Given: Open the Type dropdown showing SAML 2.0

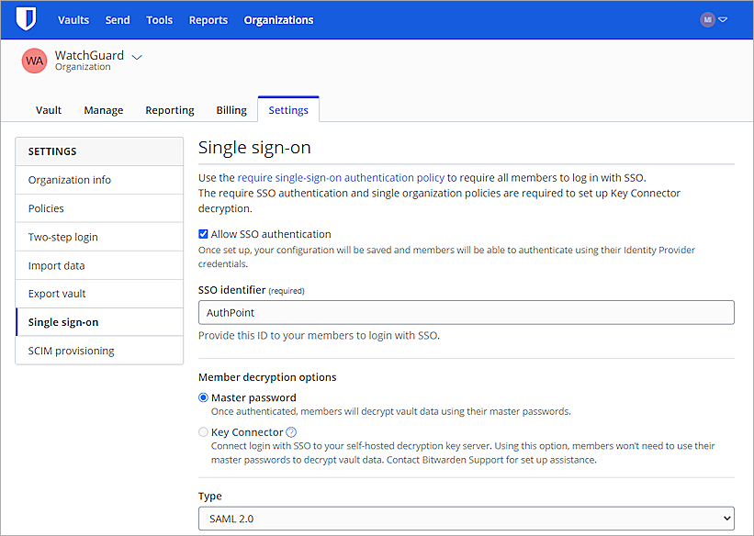Looking at the screenshot, I should [x=465, y=518].
